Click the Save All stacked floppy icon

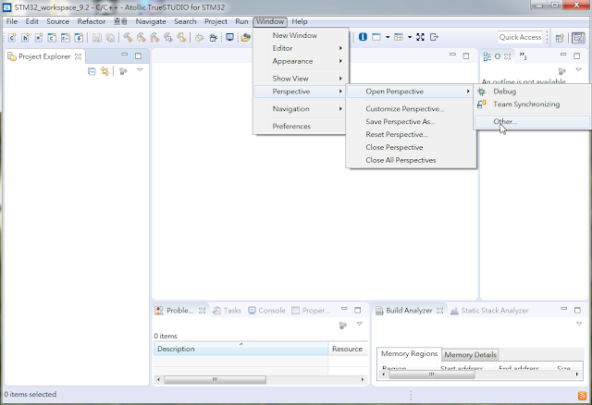(x=110, y=37)
